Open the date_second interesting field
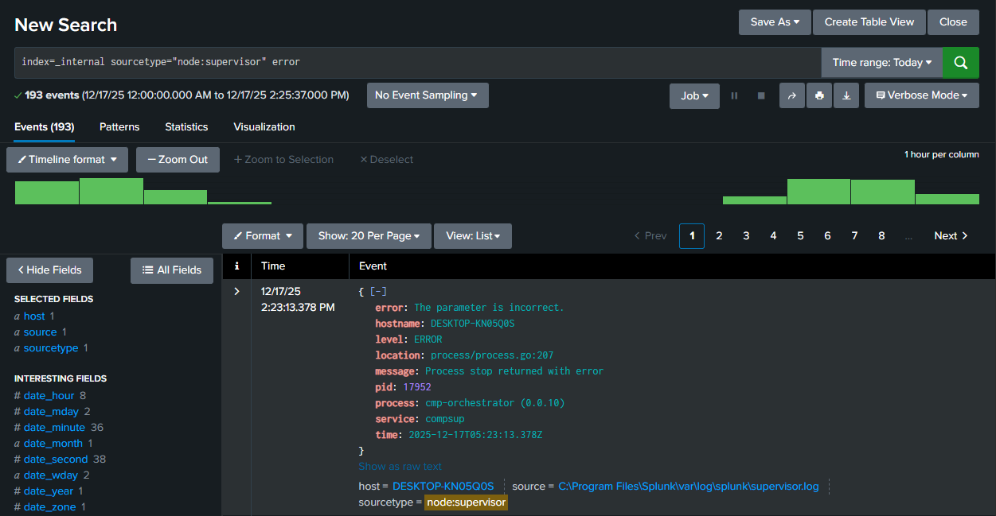The width and height of the screenshot is (996, 516). 56,460
